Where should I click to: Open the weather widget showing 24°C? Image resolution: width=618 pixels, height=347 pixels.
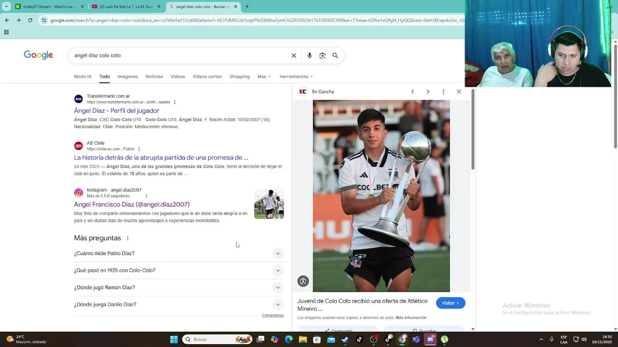click(27, 339)
